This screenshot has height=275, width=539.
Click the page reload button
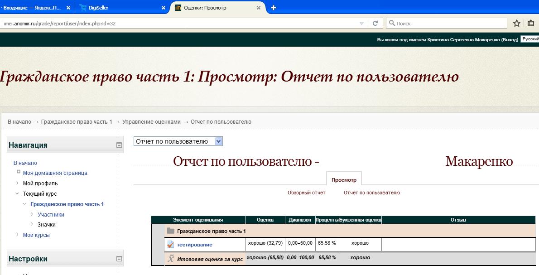click(375, 23)
